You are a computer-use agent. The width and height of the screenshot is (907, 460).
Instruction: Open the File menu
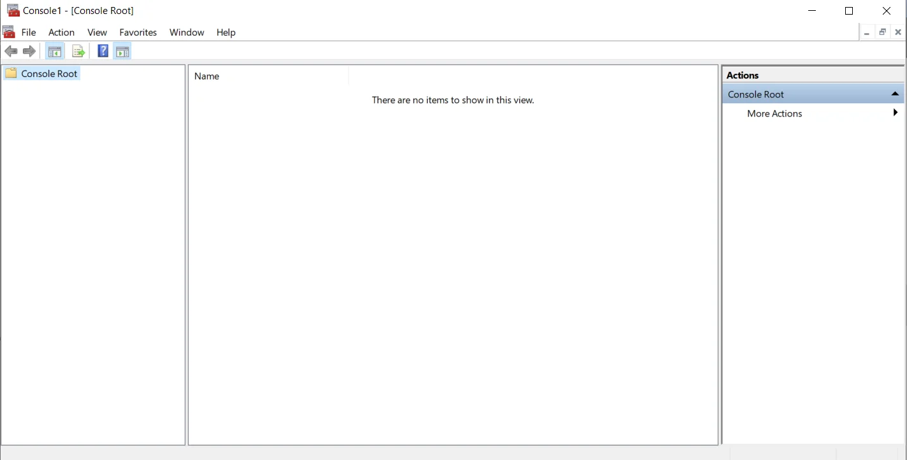tap(29, 32)
